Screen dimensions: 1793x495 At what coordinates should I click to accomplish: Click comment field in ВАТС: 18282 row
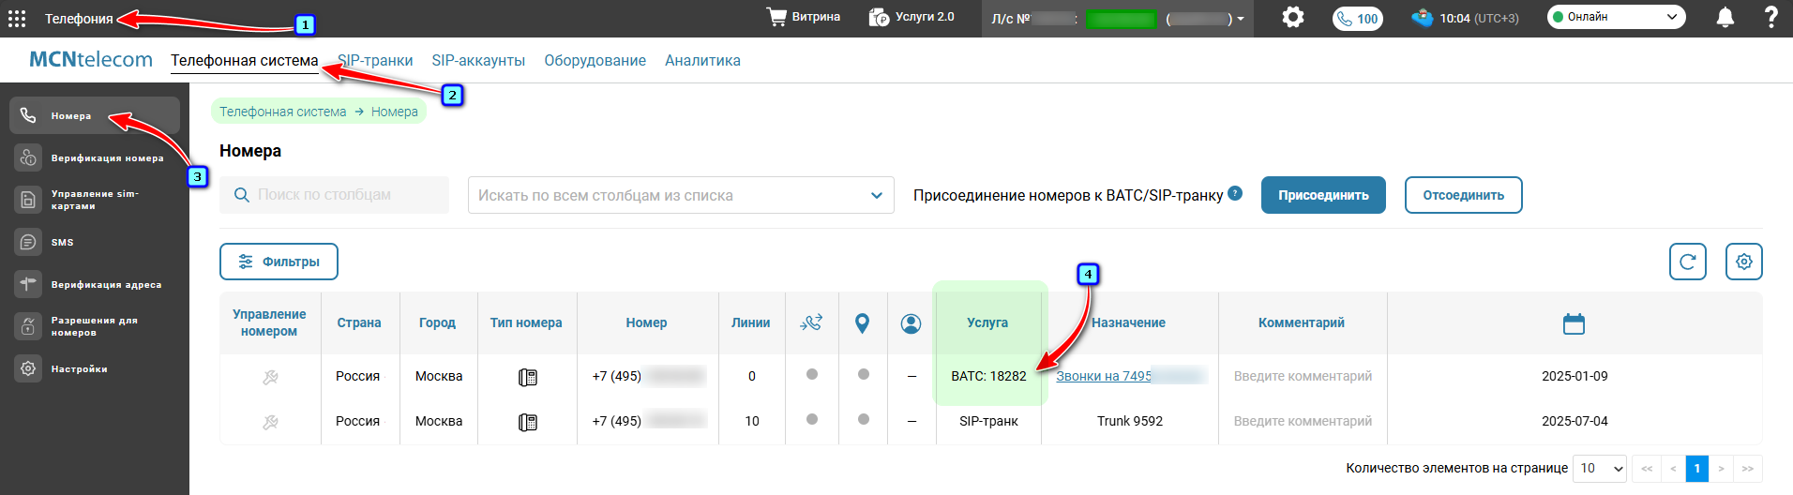click(x=1303, y=376)
